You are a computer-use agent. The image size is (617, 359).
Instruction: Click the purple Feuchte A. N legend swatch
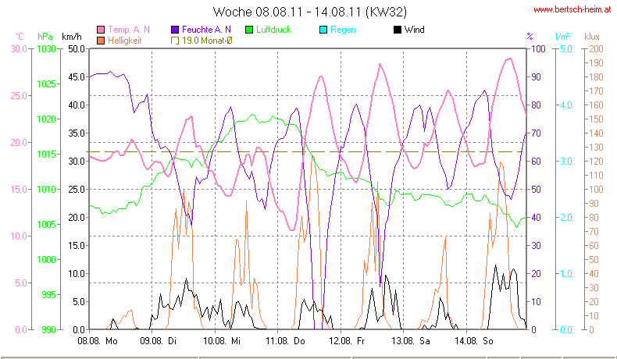click(175, 30)
